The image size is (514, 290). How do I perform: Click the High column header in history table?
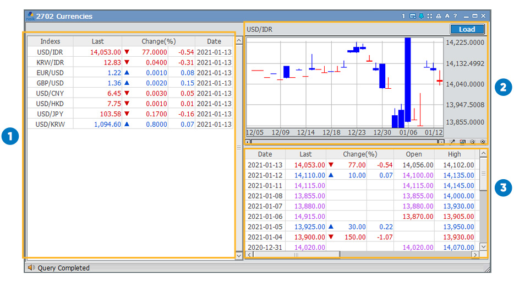point(454,154)
